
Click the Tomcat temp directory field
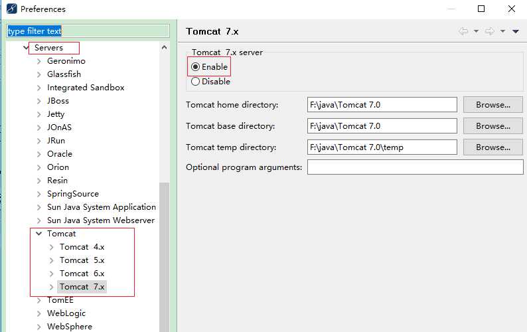[382, 147]
